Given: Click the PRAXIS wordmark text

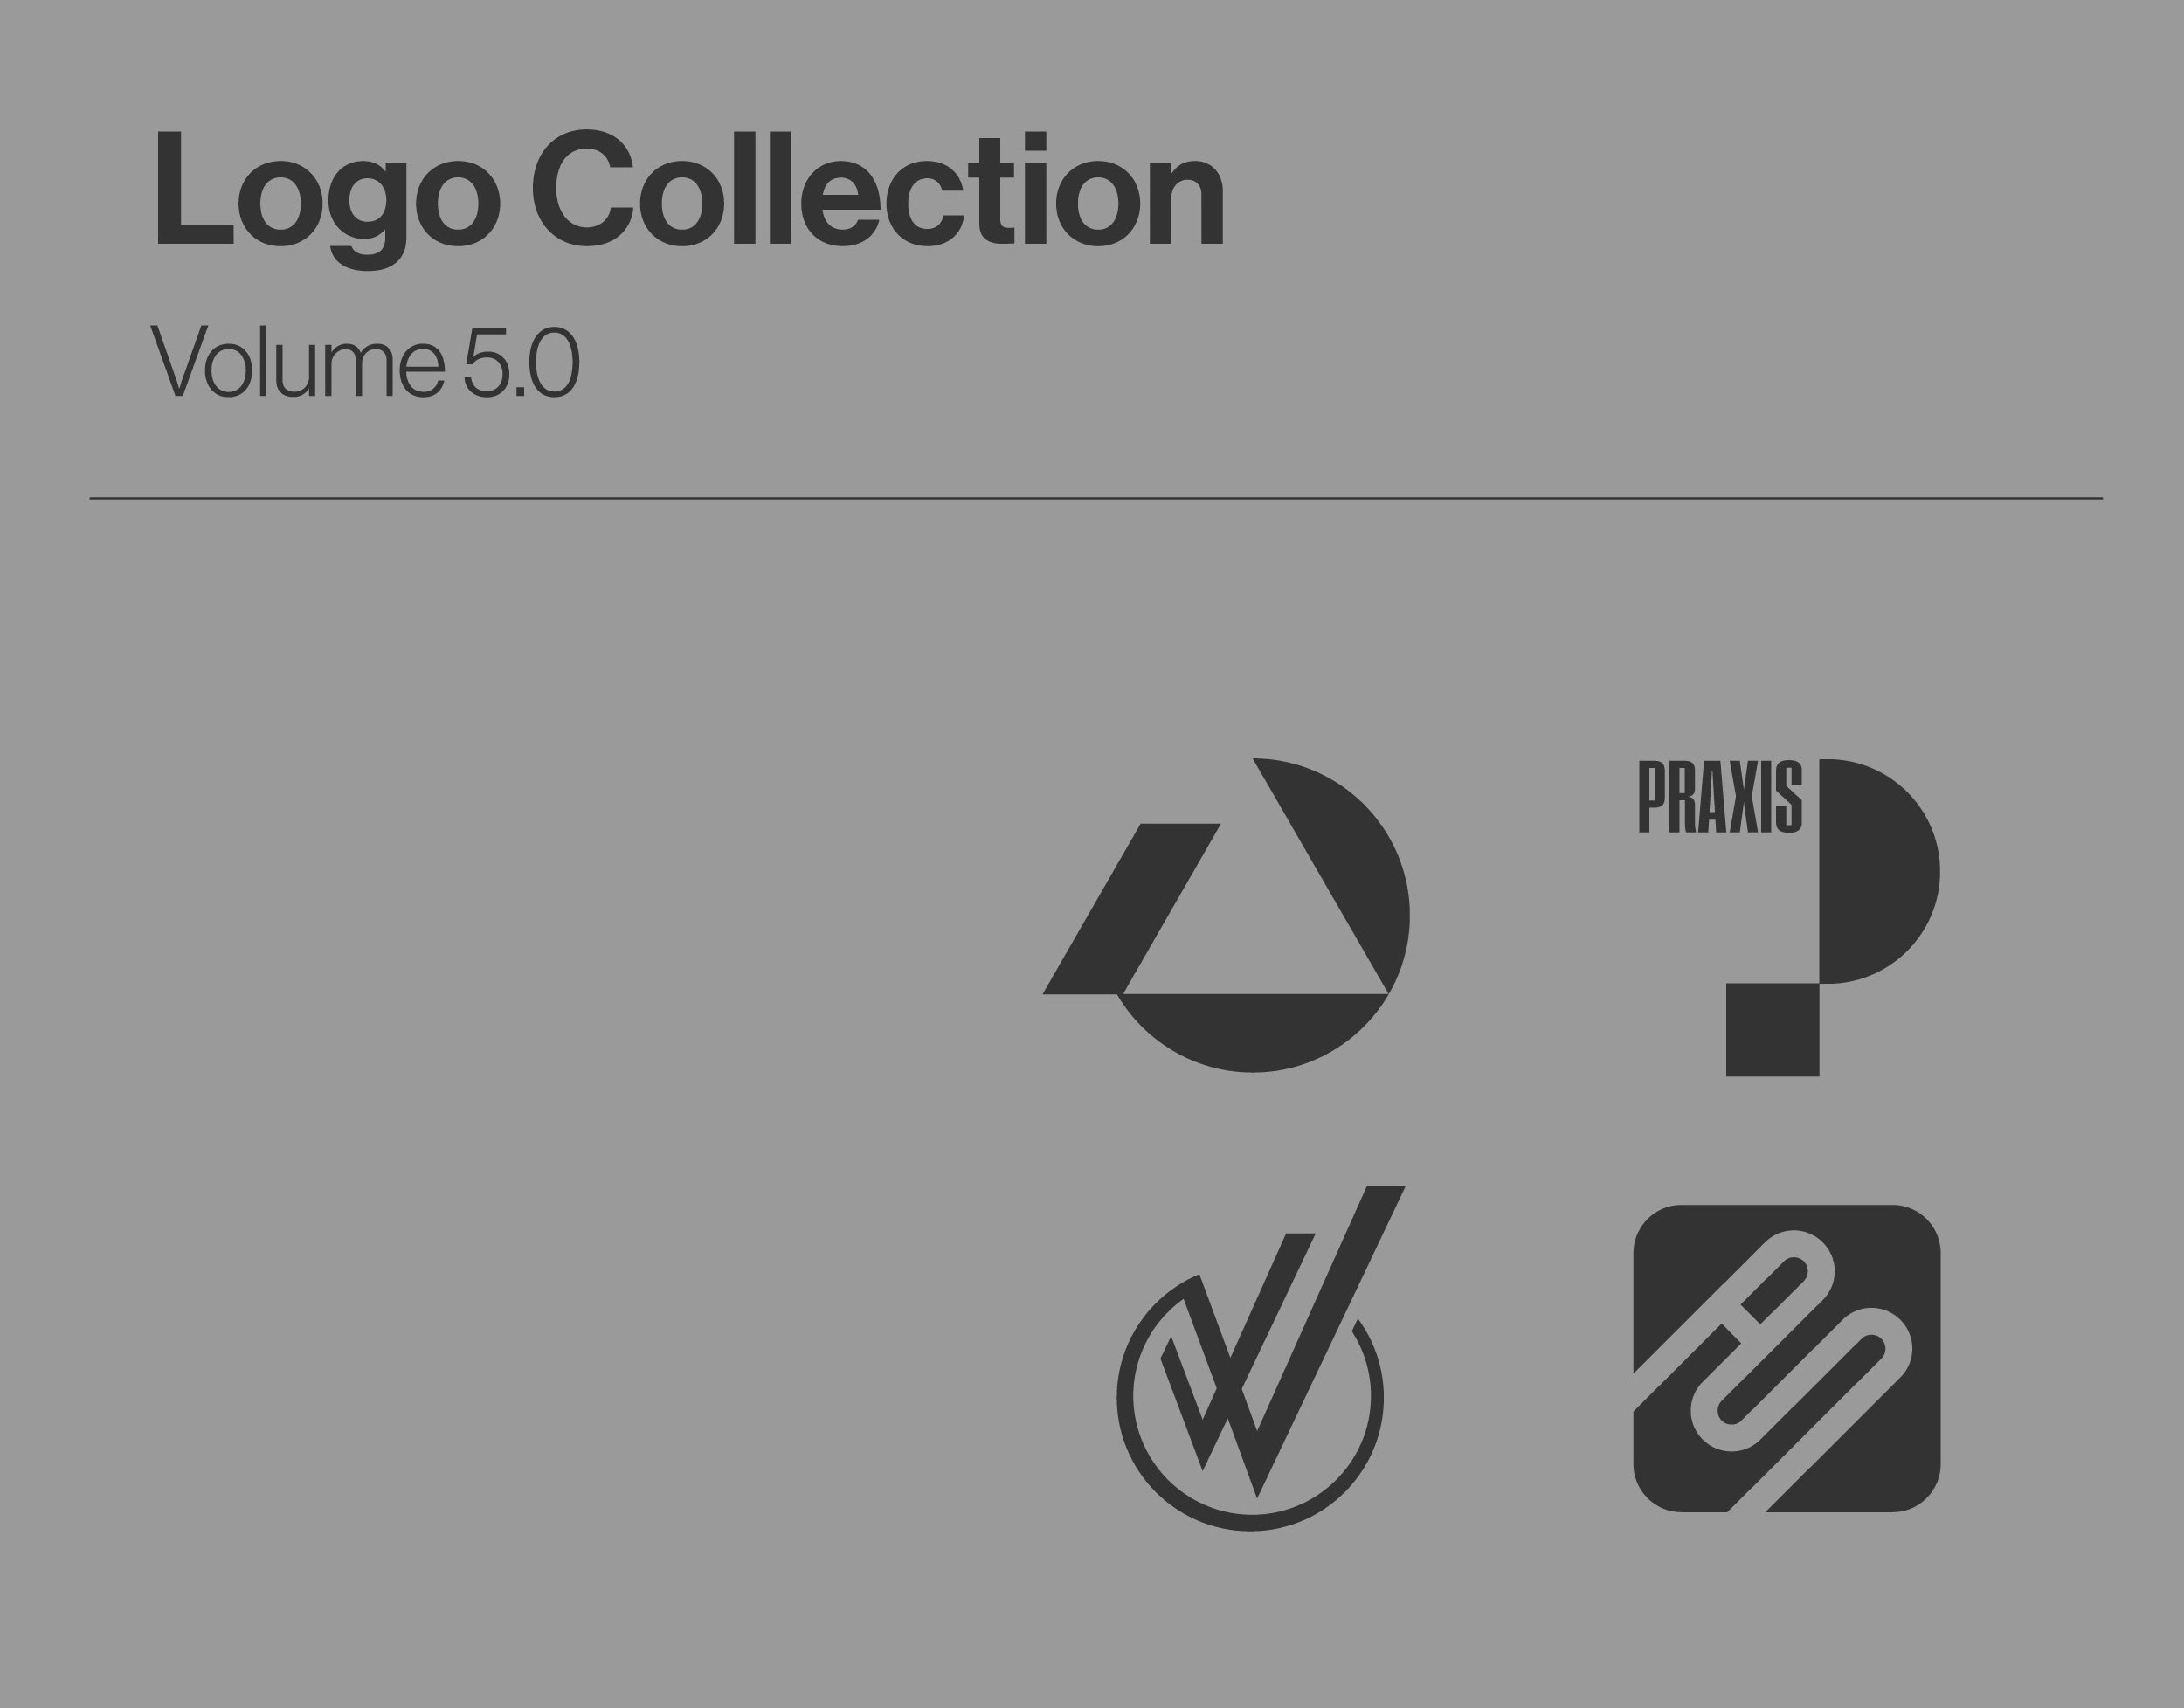Looking at the screenshot, I should (1720, 796).
